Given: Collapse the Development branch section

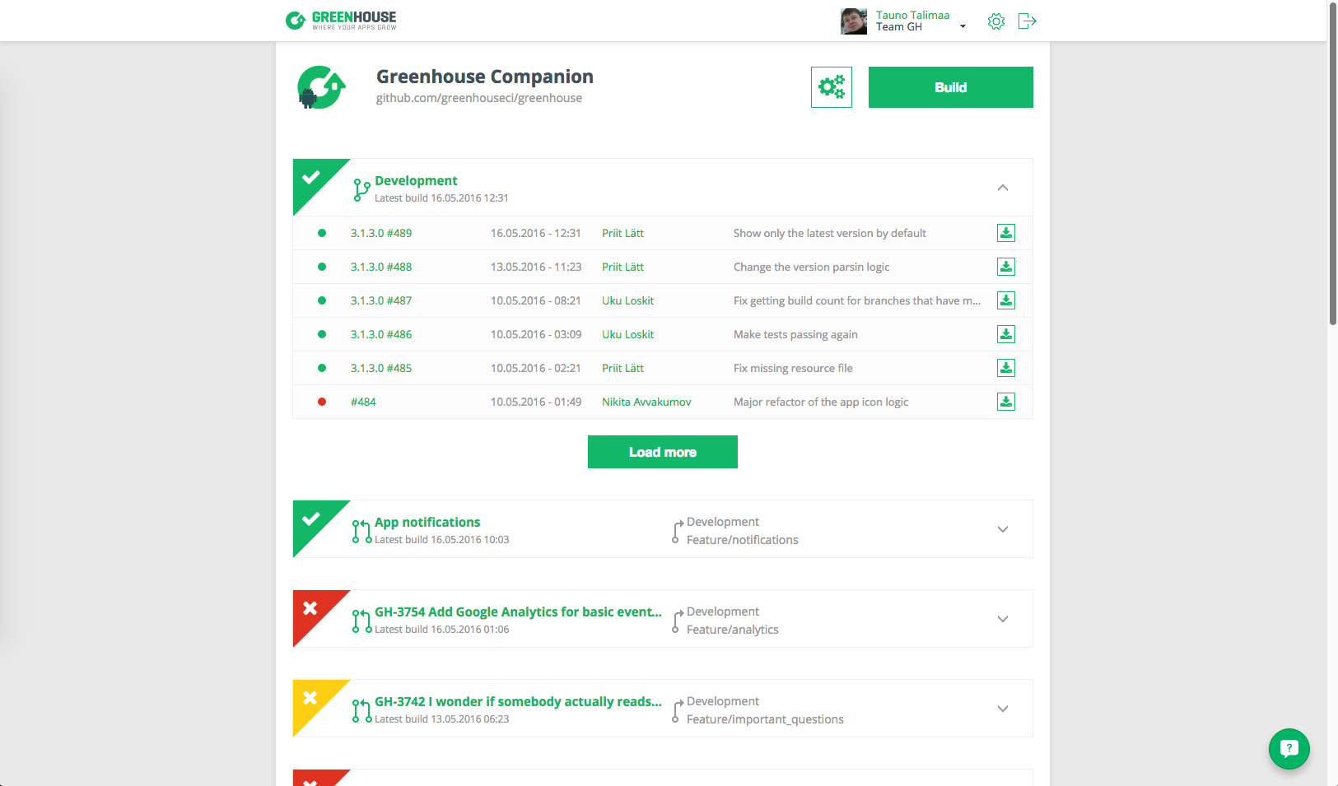Looking at the screenshot, I should tap(1003, 188).
